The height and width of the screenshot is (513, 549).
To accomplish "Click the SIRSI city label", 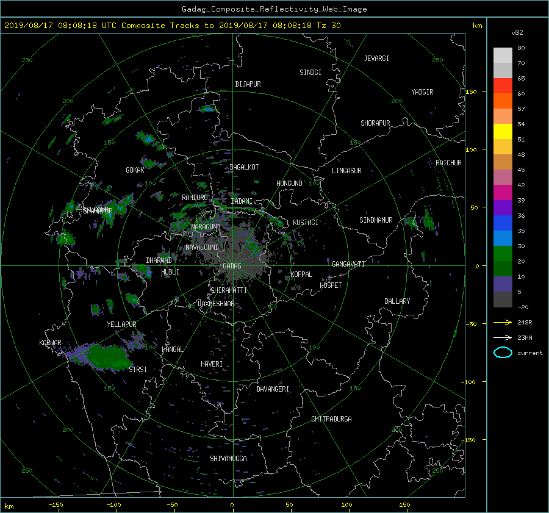I will [138, 370].
